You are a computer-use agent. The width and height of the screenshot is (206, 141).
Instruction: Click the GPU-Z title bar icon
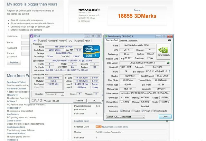point(106,36)
